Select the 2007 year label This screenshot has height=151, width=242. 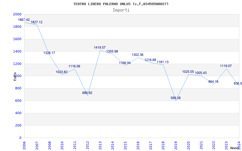[37, 146]
